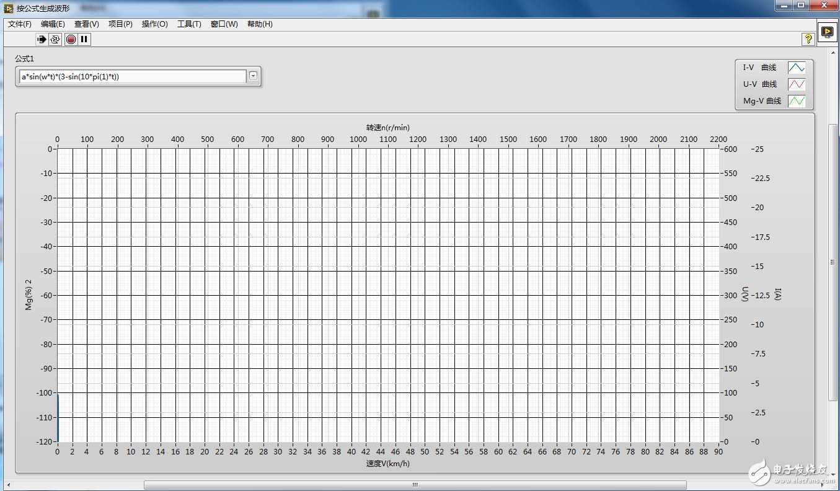840x491 pixels.
Task: Maximize the 按公式生成波形 window
Action: 801,6
